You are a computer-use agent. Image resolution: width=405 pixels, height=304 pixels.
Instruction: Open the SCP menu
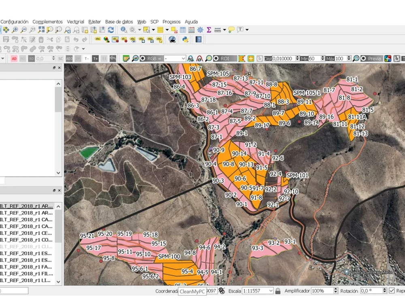coord(154,22)
